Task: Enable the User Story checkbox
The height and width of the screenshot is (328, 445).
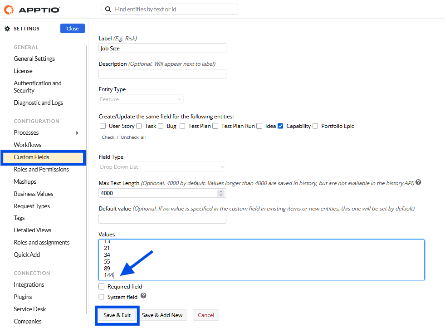Action: (103, 126)
